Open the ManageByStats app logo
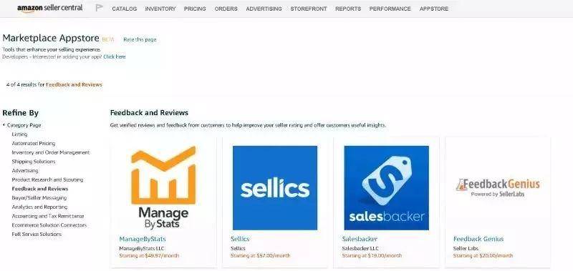The height and width of the screenshot is (271, 573). click(x=163, y=187)
